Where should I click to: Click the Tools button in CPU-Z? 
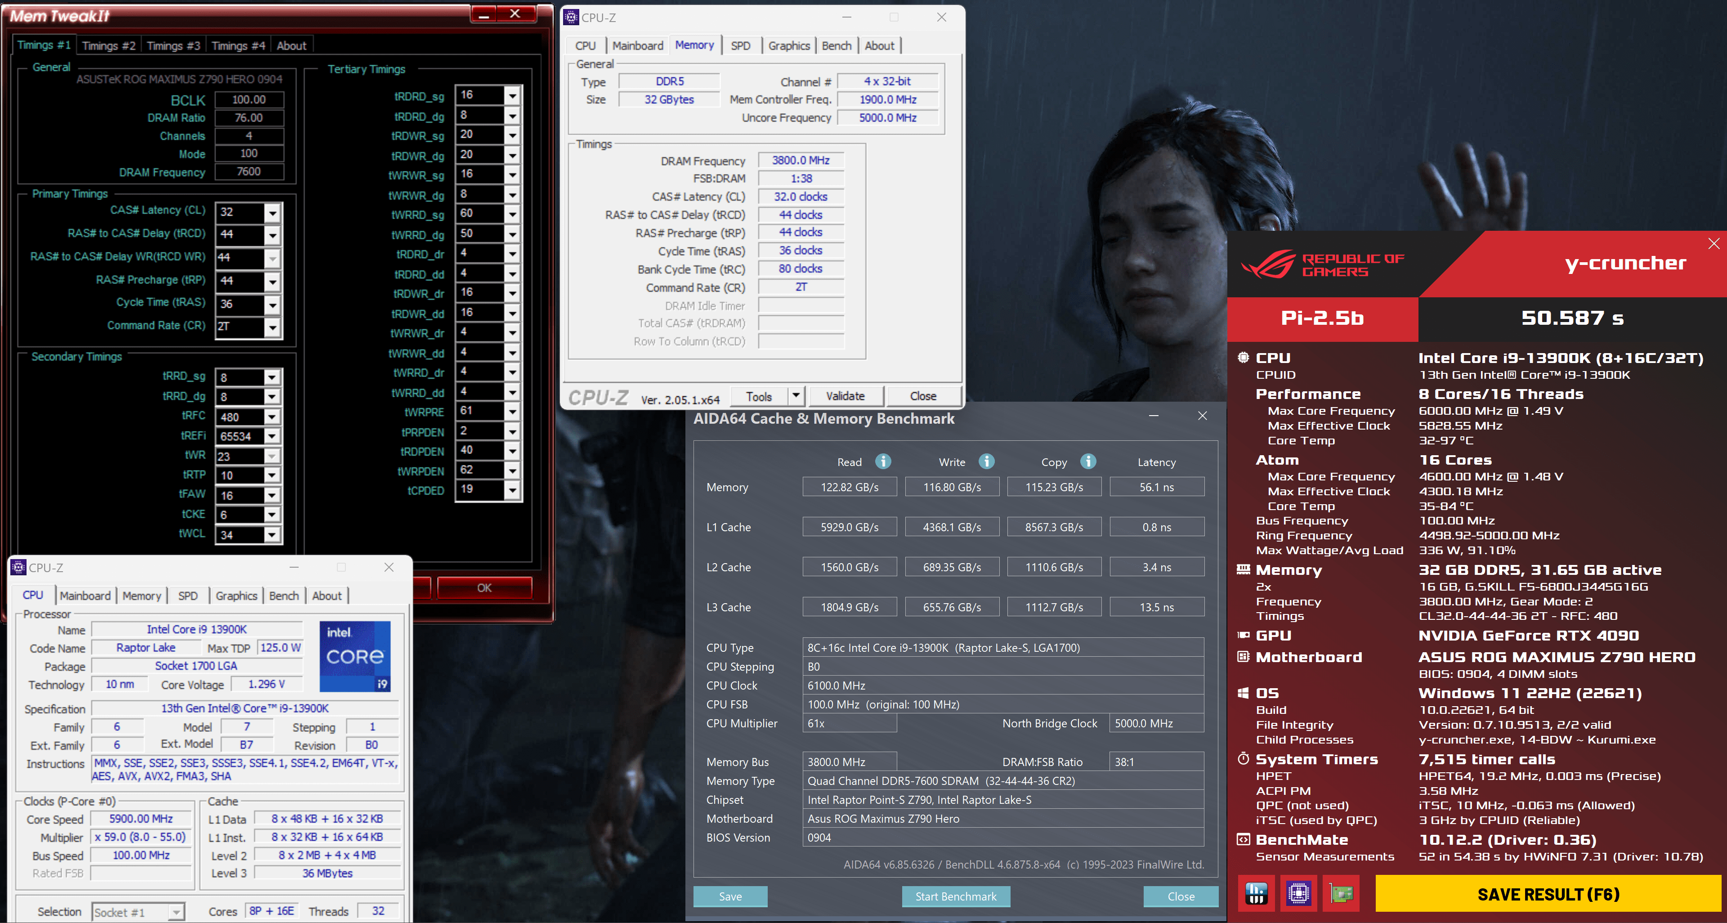759,396
